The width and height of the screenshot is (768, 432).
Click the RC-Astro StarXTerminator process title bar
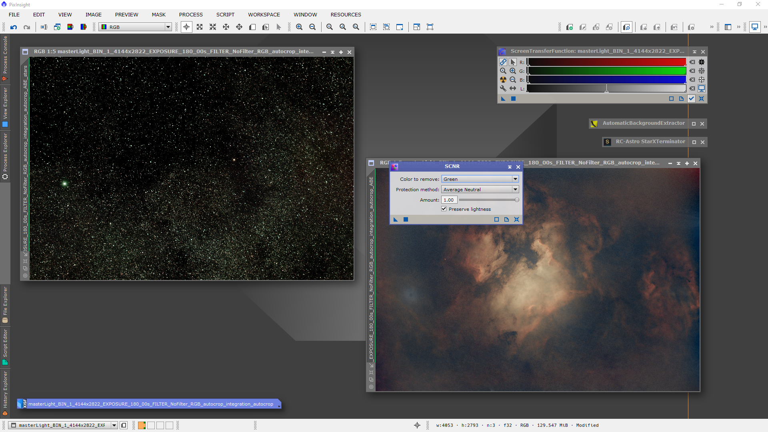pyautogui.click(x=650, y=142)
